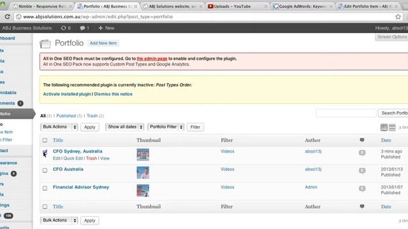Click the top Apply button
Screen dimensions: 408x229
click(x=90, y=127)
